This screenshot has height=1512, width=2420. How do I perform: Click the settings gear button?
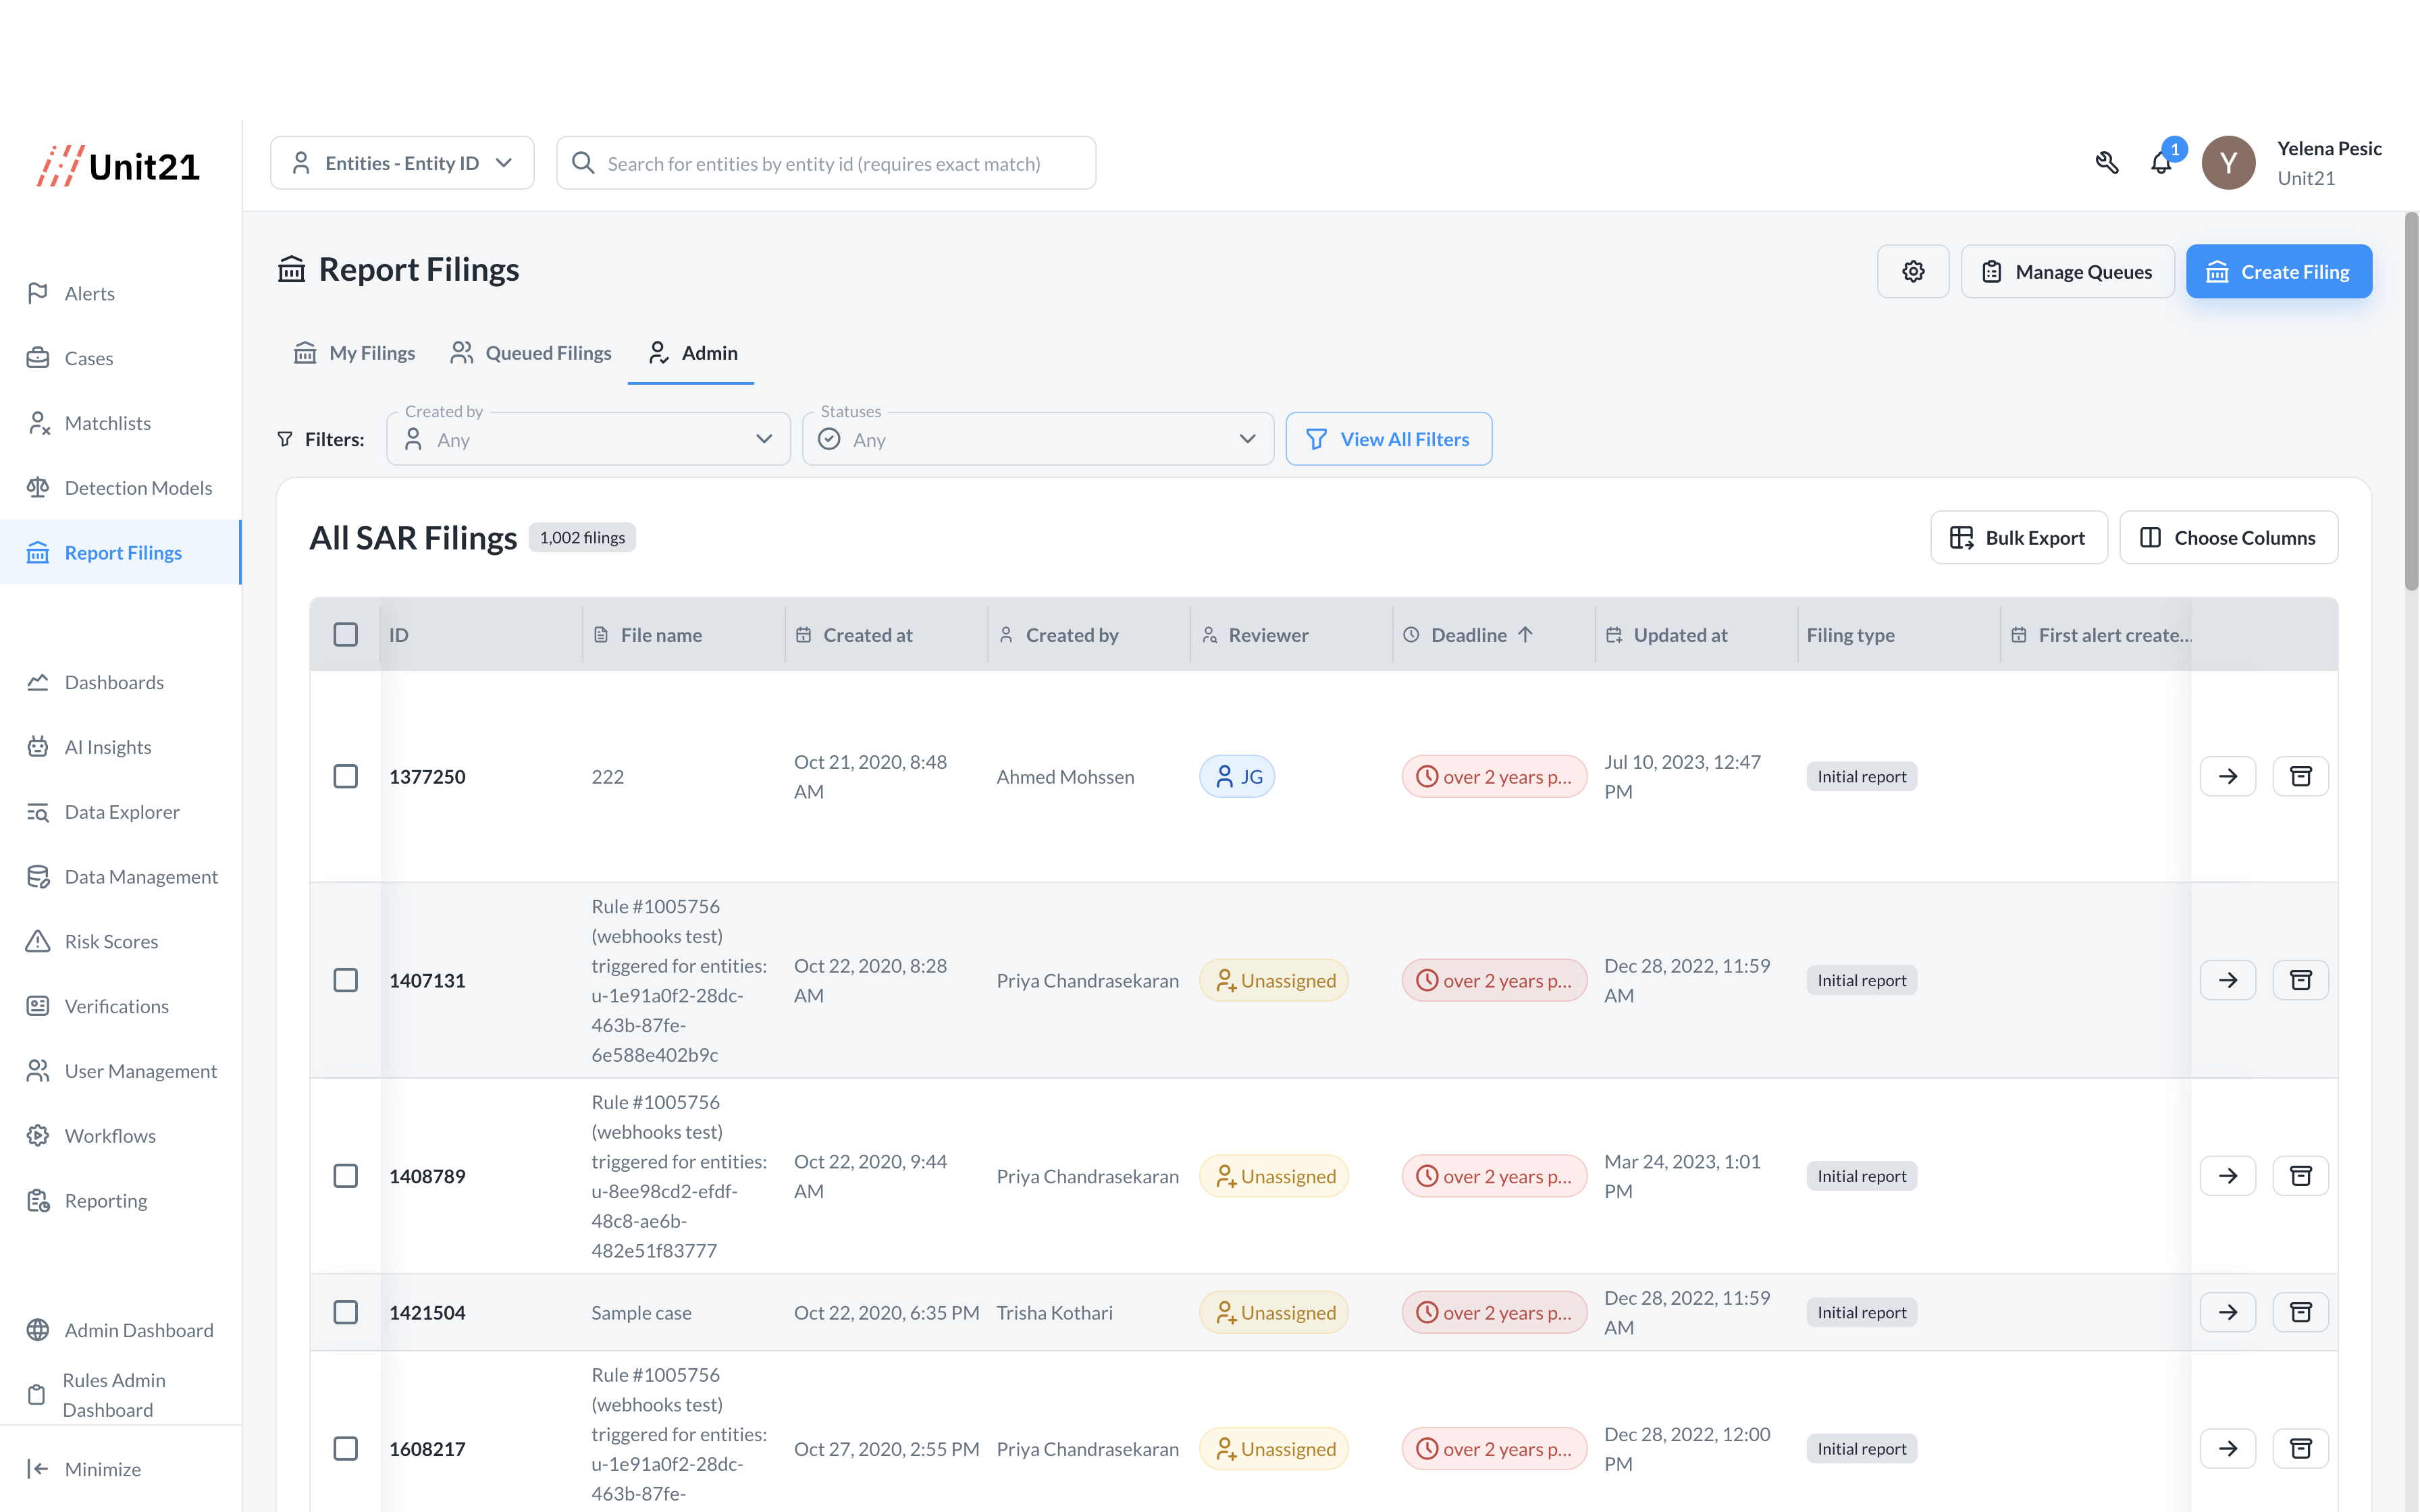1912,272
